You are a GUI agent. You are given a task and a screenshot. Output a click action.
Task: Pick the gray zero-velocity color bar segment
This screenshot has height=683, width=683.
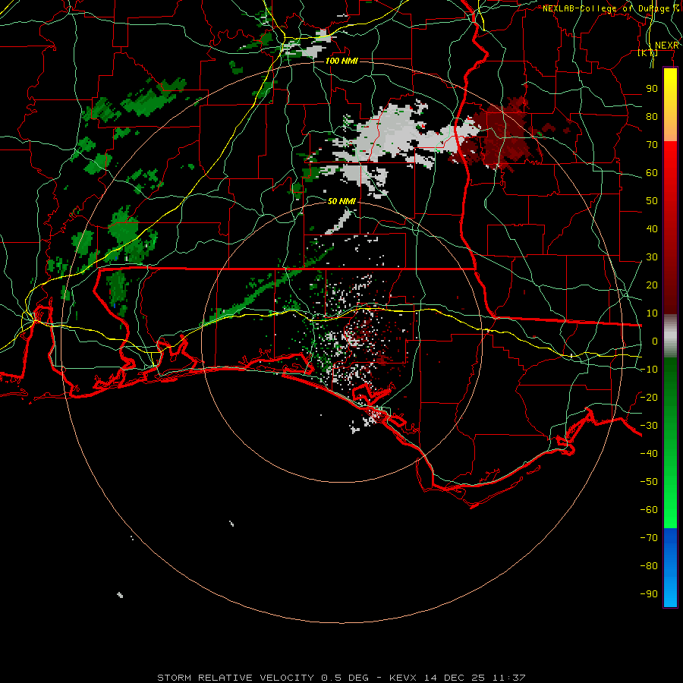click(x=670, y=336)
